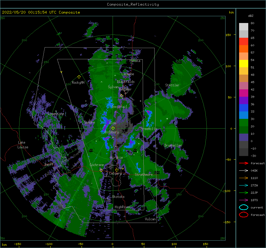
Task: Click the Ponoka city label
Action: pyautogui.click(x=135, y=61)
